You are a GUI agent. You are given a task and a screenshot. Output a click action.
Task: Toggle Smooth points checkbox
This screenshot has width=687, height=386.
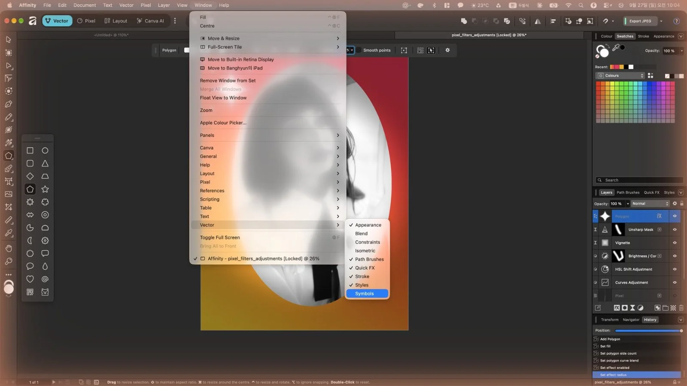[x=359, y=50]
